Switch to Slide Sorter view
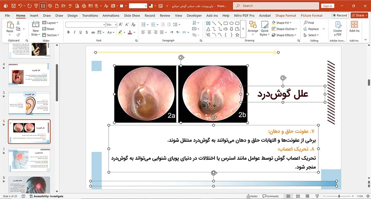This screenshot has width=371, height=199. pos(298,196)
